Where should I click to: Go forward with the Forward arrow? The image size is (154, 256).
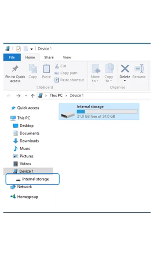pos(18,96)
